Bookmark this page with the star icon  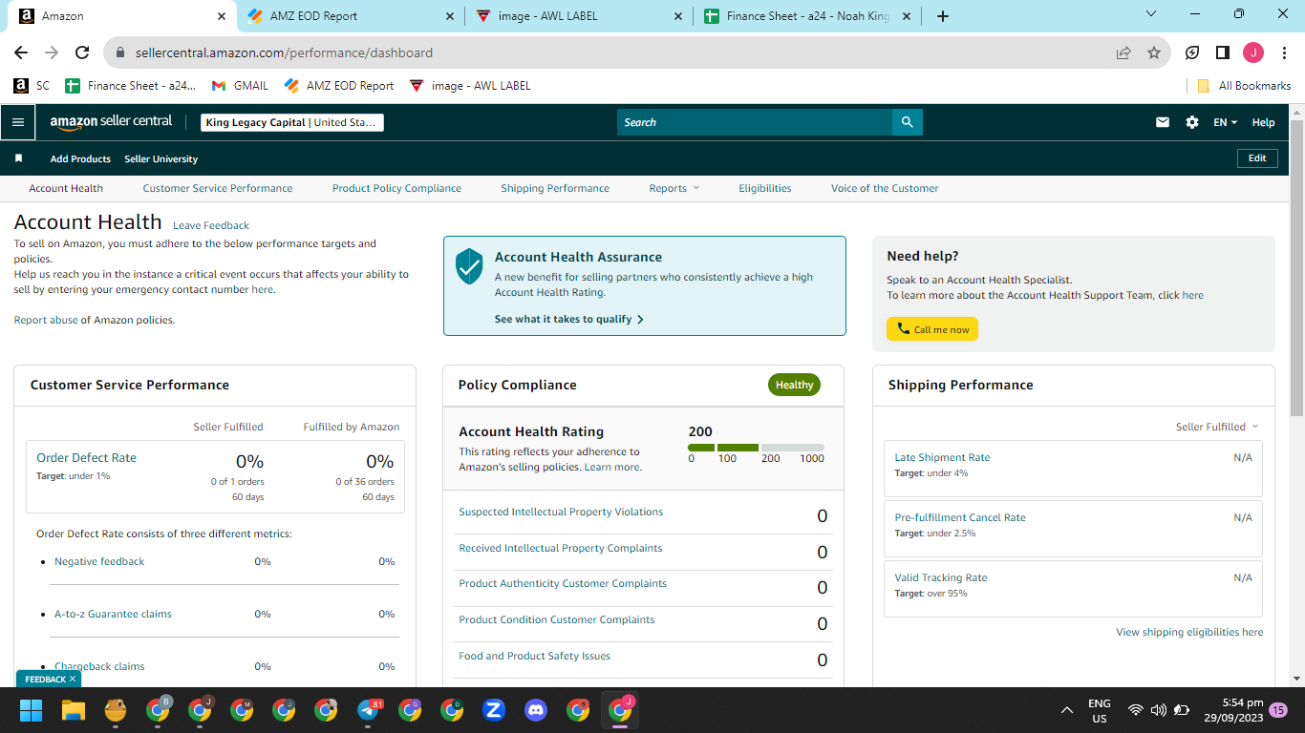pos(1154,53)
